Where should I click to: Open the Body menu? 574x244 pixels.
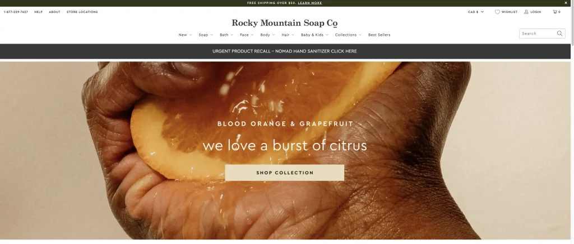coord(267,35)
